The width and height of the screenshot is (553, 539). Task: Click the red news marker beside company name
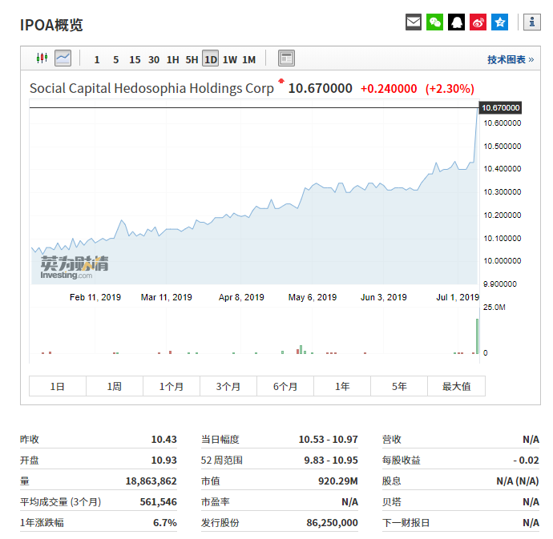(x=281, y=82)
